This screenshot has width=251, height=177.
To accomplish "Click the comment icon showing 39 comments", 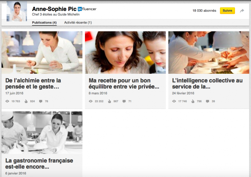I will pyautogui.click(x=207, y=101).
